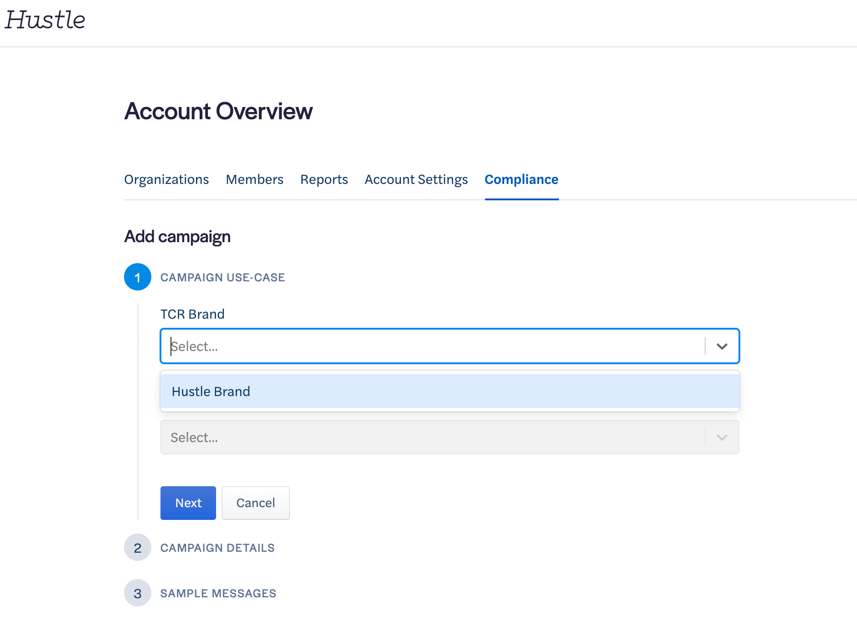Viewport: 857px width, 631px height.
Task: Click the Campaign Use-Case step label
Action: 222,277
